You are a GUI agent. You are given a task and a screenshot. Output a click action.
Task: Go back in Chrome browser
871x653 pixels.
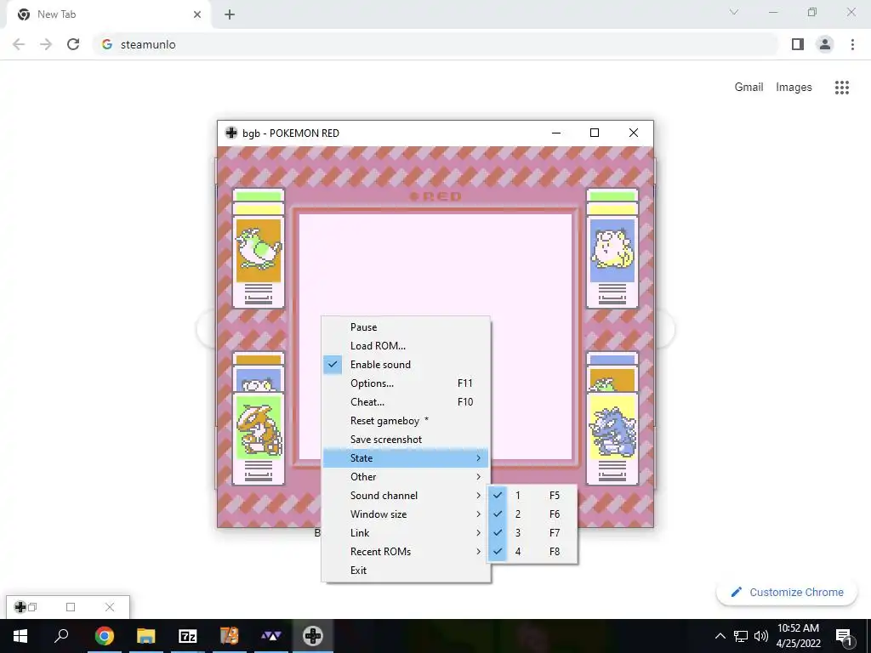(19, 44)
